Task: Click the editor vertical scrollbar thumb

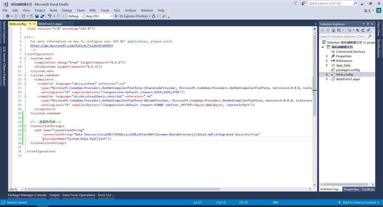Action: tap(315, 75)
